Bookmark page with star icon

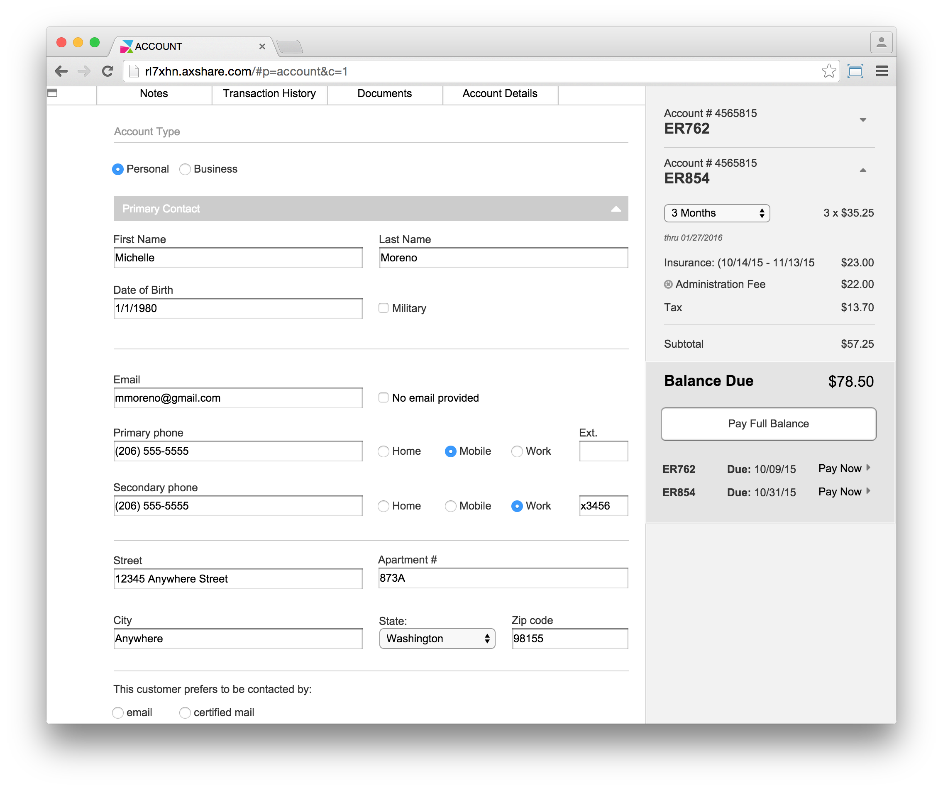828,71
